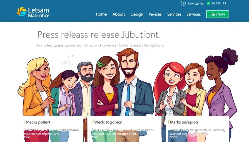Click the square outlined icon in top bar

coord(183,3)
